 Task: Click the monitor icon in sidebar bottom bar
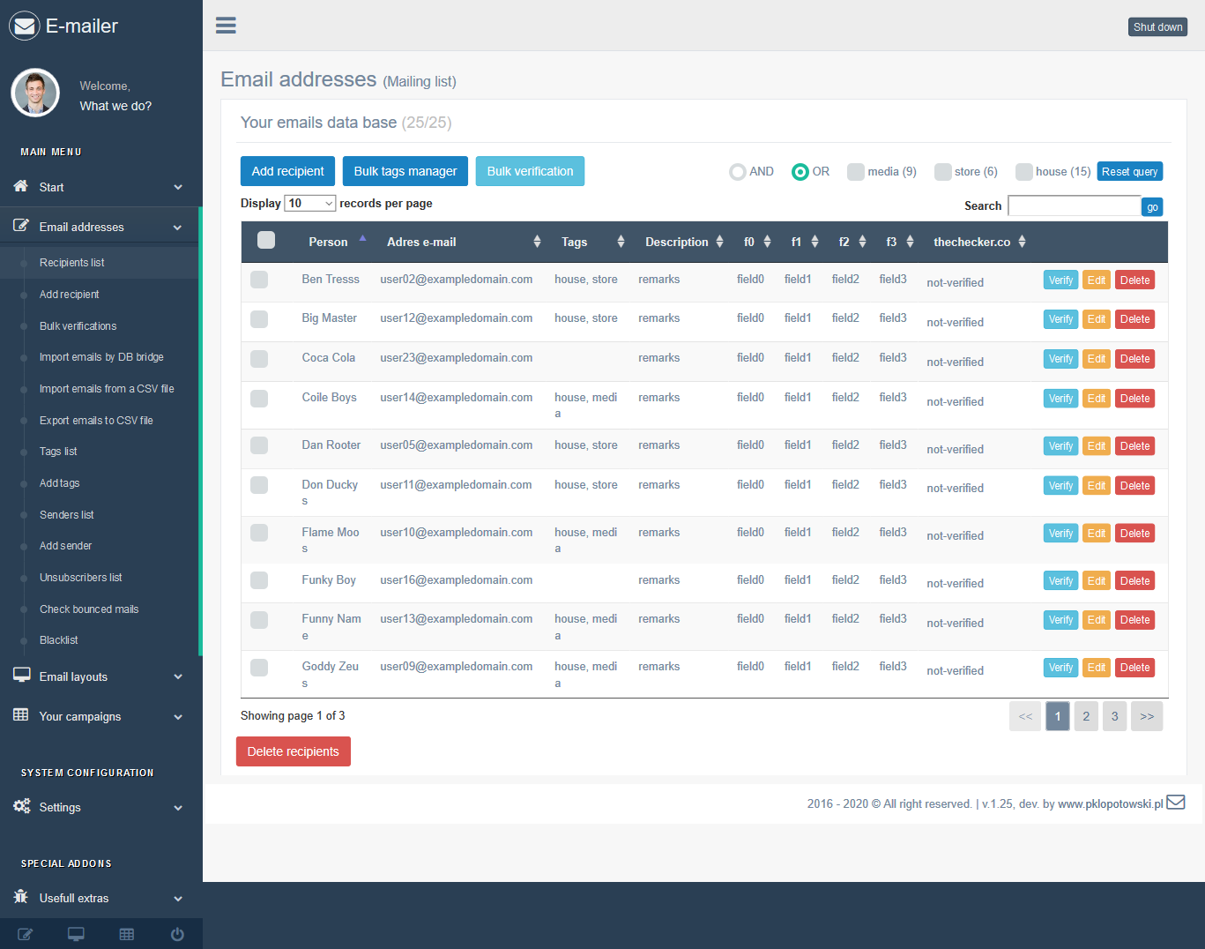coord(76,934)
